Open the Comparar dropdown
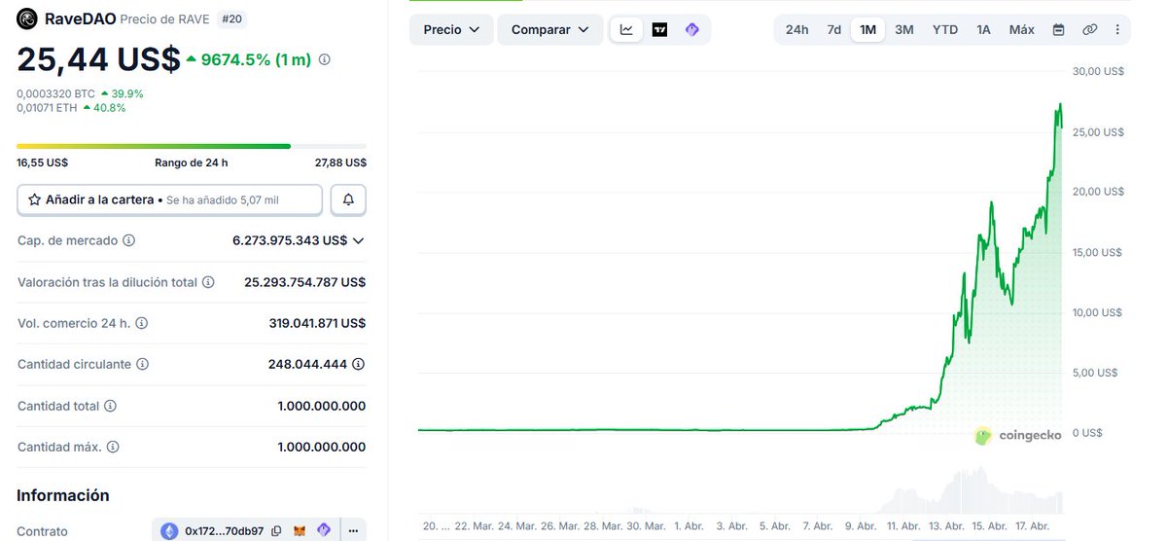Image resolution: width=1167 pixels, height=541 pixels. point(549,30)
